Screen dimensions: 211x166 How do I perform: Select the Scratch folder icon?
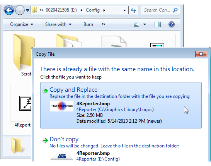(22, 52)
